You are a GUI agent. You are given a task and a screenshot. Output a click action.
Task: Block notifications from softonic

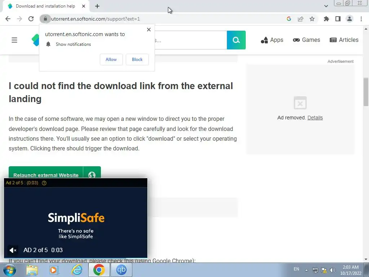click(x=137, y=60)
